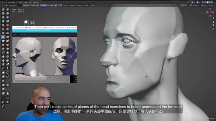Select the active Pinch brush tool
This screenshot has height=121, width=216.
[3, 37]
